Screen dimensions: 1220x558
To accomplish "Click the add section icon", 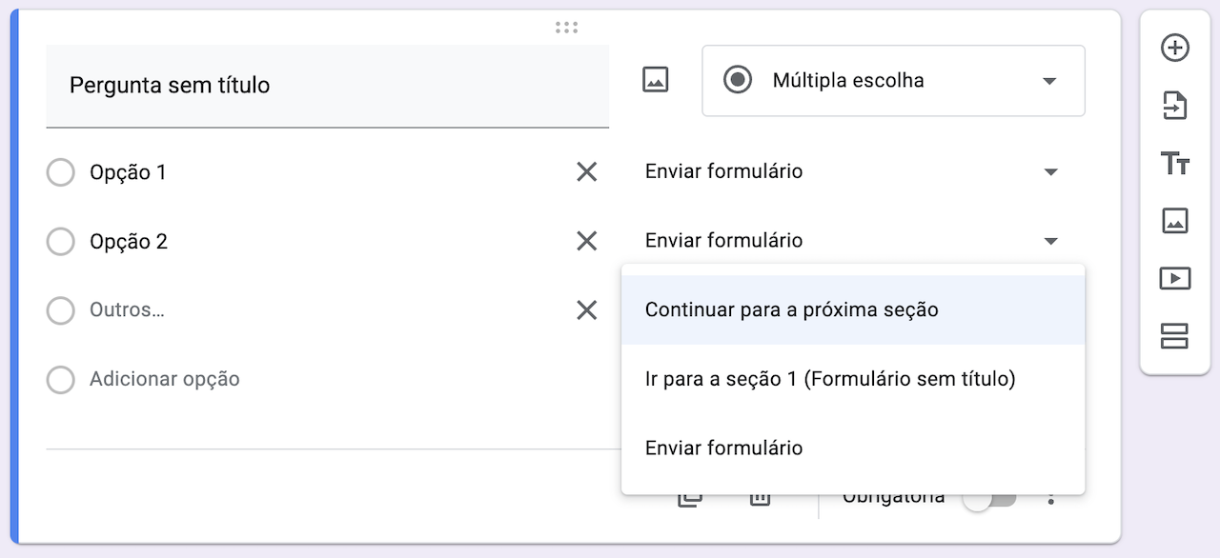I will coord(1174,336).
